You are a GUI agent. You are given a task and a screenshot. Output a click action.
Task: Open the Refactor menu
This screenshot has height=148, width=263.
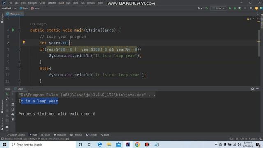52,3
